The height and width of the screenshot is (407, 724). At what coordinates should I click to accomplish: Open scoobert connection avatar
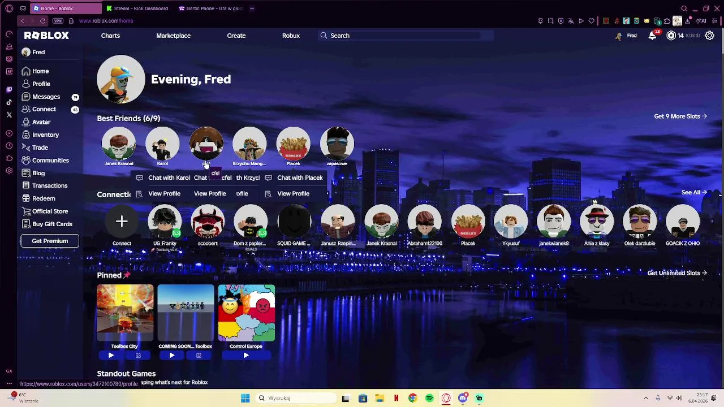click(x=208, y=222)
